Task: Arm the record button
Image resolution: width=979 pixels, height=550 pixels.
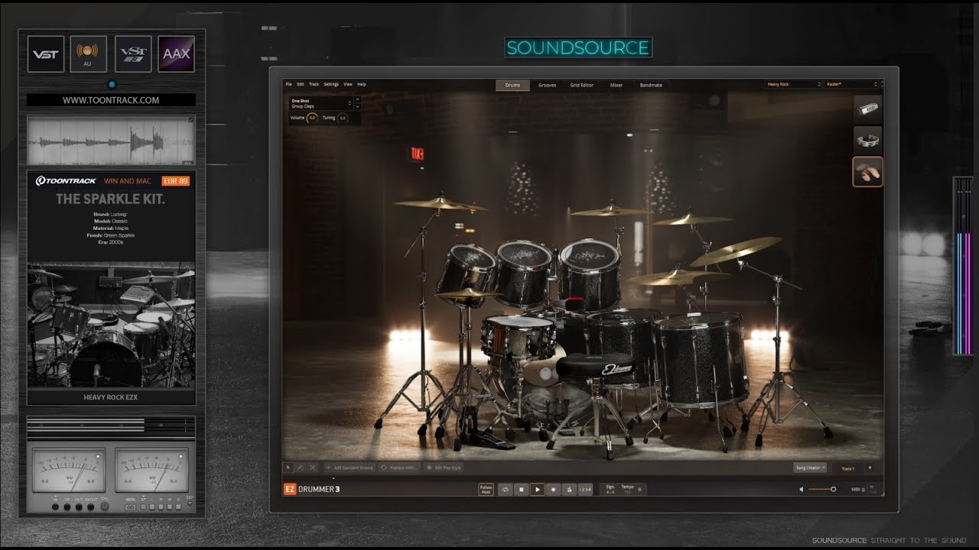Action: (553, 490)
